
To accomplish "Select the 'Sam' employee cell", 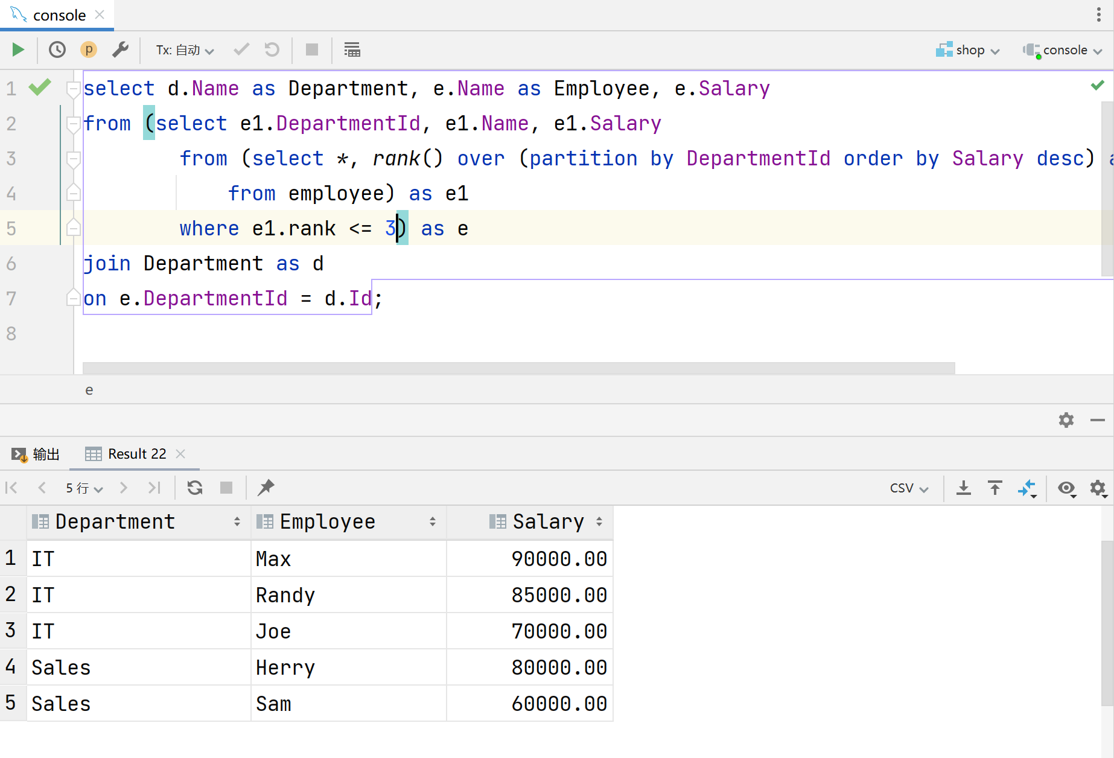I will (348, 704).
